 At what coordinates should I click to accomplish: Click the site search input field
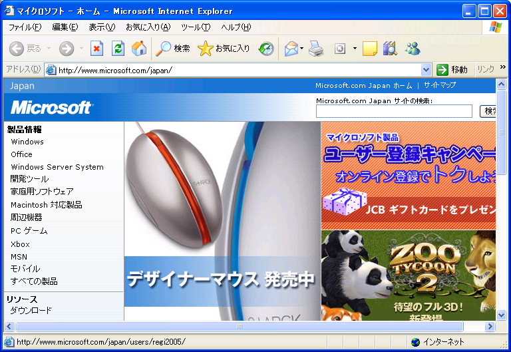pos(394,111)
